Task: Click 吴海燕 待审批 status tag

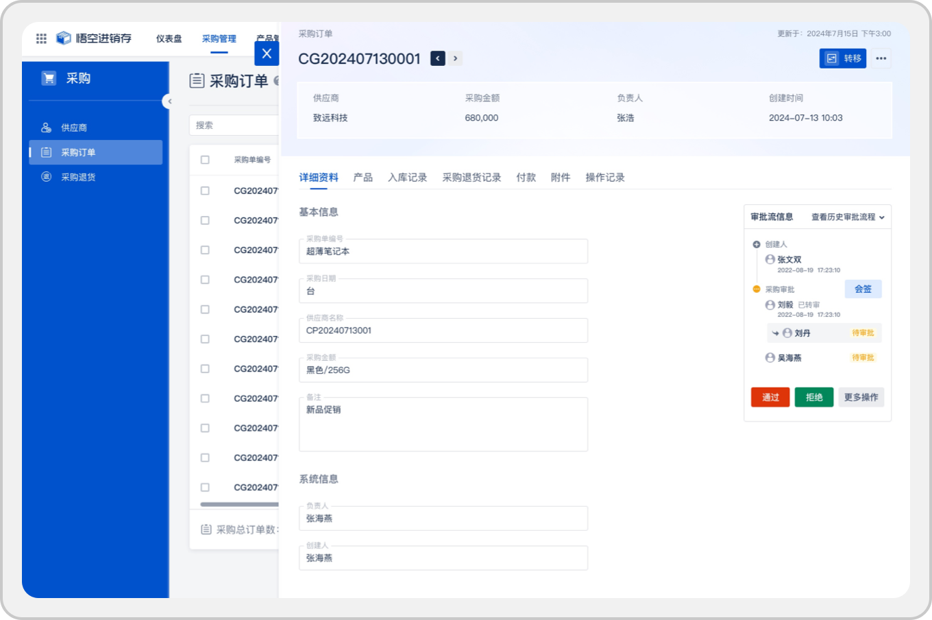Action: [x=863, y=357]
